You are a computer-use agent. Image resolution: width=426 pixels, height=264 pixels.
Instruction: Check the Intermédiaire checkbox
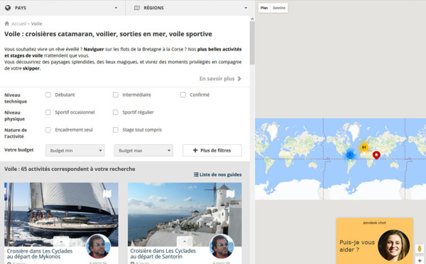pyautogui.click(x=116, y=95)
